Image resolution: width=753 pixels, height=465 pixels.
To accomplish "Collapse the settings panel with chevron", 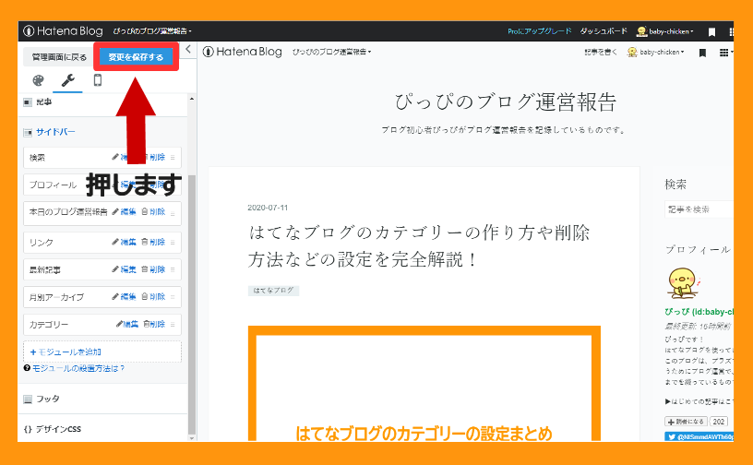I will pos(188,50).
